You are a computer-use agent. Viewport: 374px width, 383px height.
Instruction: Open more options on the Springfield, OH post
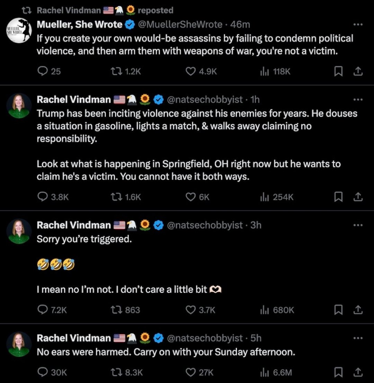coord(358,100)
